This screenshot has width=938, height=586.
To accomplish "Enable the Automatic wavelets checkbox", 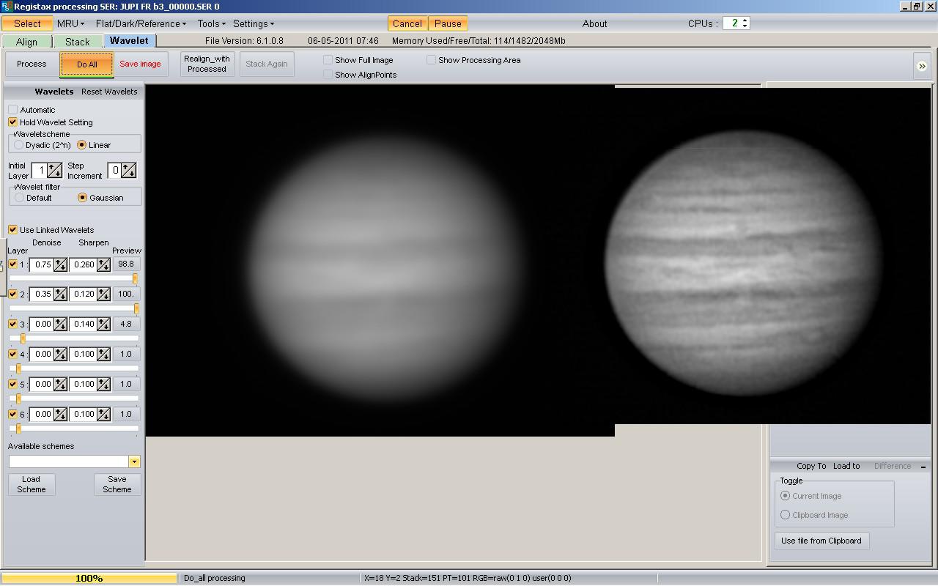I will click(x=12, y=110).
